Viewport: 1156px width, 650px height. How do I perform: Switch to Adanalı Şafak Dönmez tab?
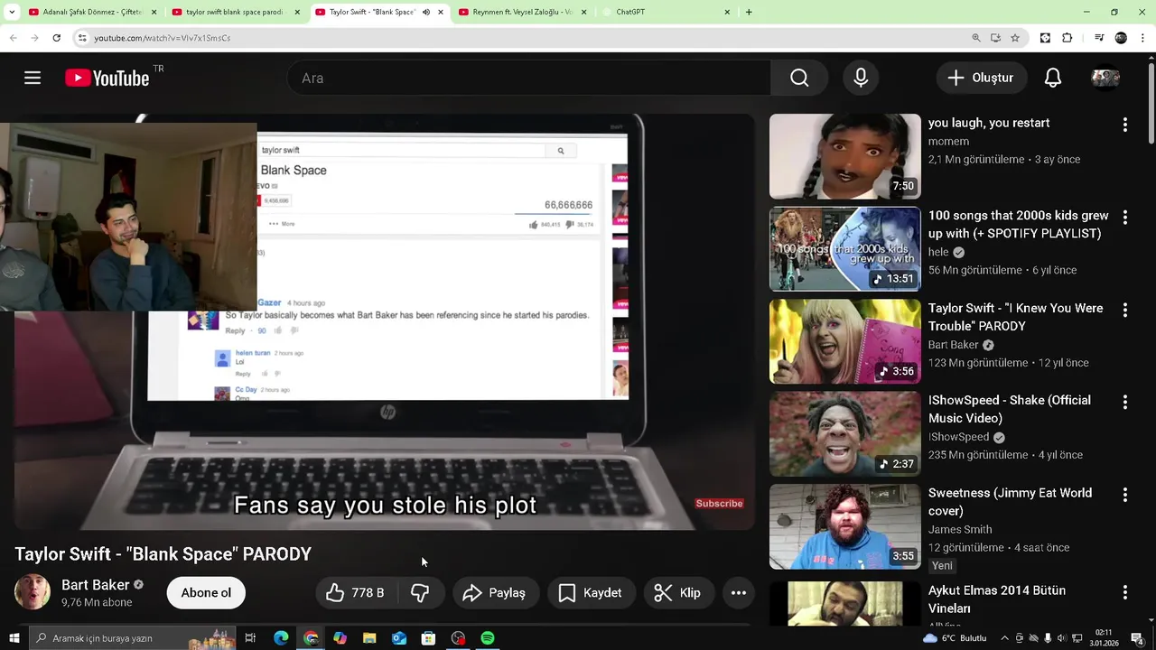click(x=92, y=12)
